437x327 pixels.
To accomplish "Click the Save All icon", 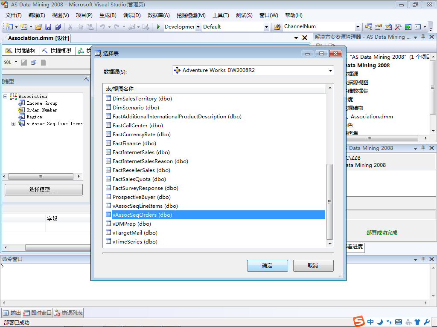I will point(58,27).
